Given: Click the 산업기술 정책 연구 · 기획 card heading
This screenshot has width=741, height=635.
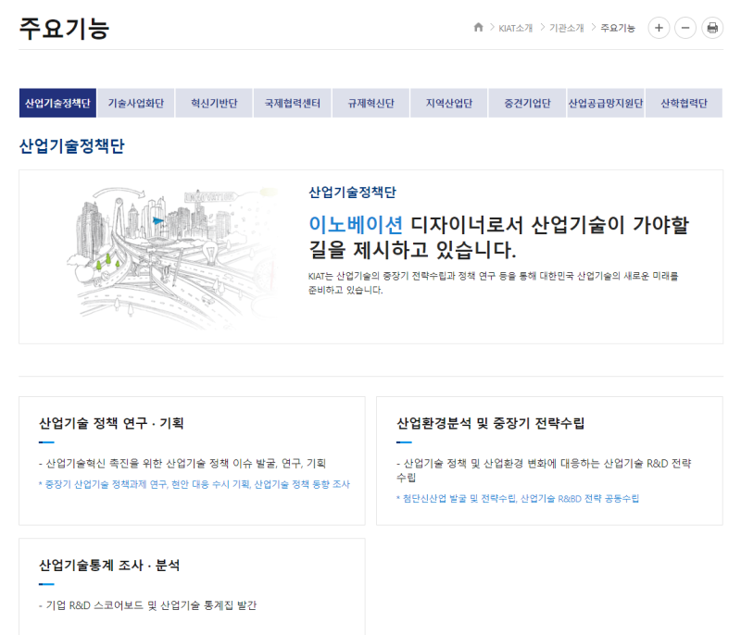Looking at the screenshot, I should (111, 423).
